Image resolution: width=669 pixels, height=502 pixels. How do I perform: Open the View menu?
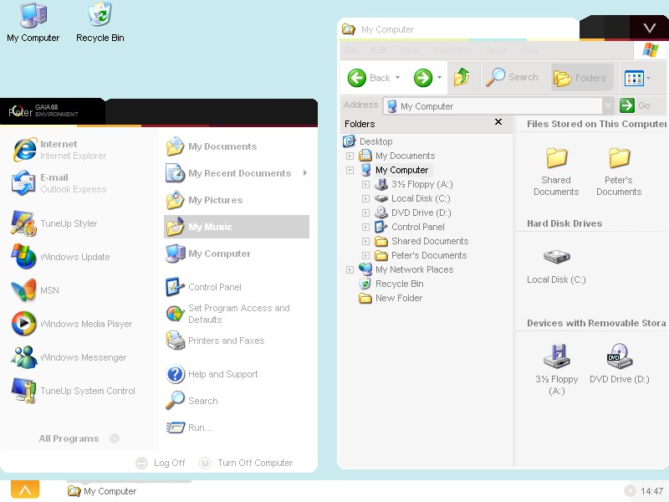[410, 50]
